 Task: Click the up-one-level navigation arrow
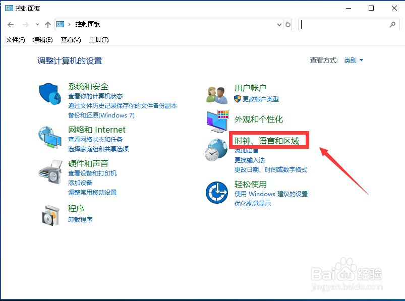coord(47,24)
